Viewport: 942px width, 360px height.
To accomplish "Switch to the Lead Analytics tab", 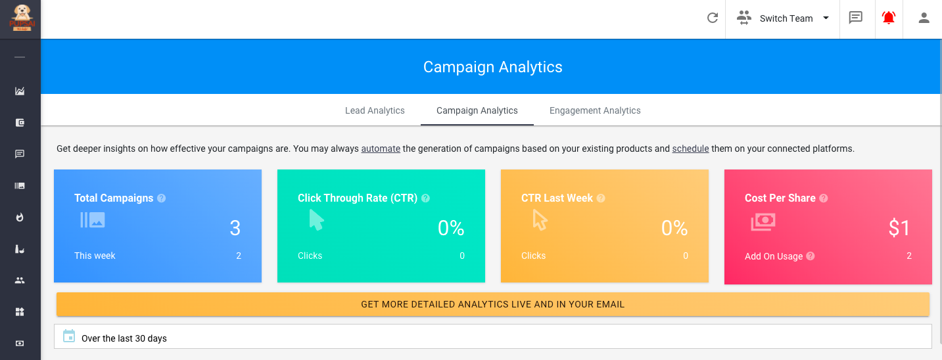I will (x=375, y=110).
